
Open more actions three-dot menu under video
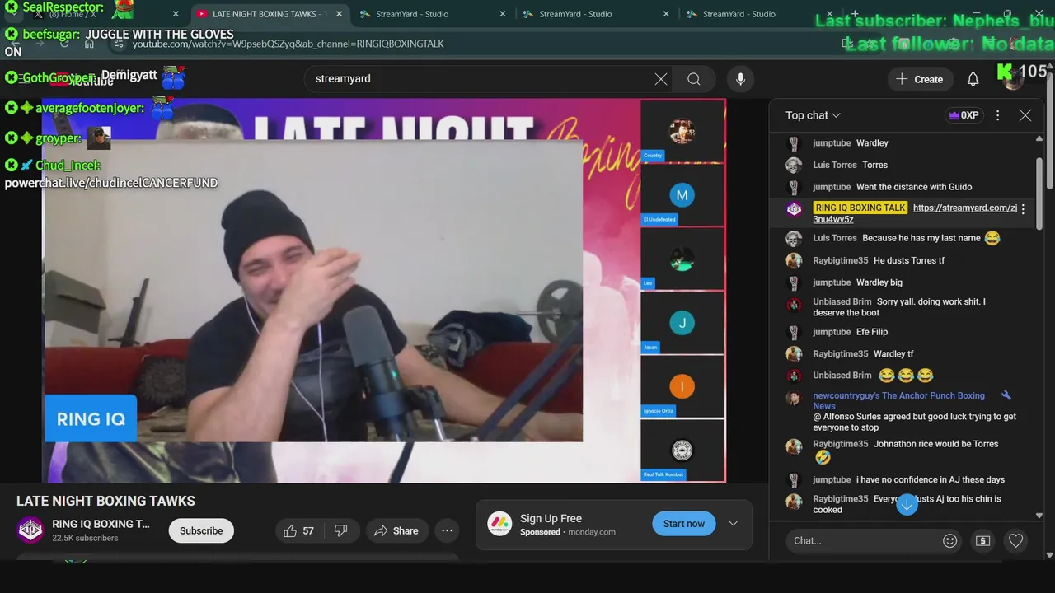click(x=447, y=531)
